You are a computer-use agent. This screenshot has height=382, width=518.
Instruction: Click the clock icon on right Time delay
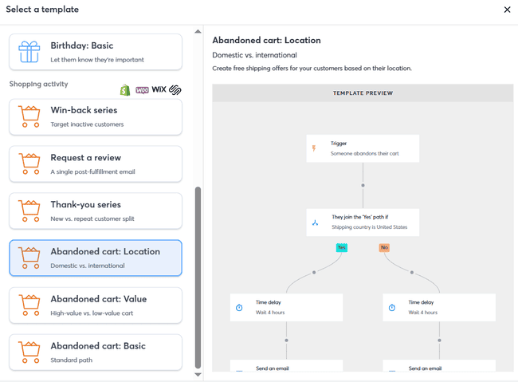tap(392, 307)
